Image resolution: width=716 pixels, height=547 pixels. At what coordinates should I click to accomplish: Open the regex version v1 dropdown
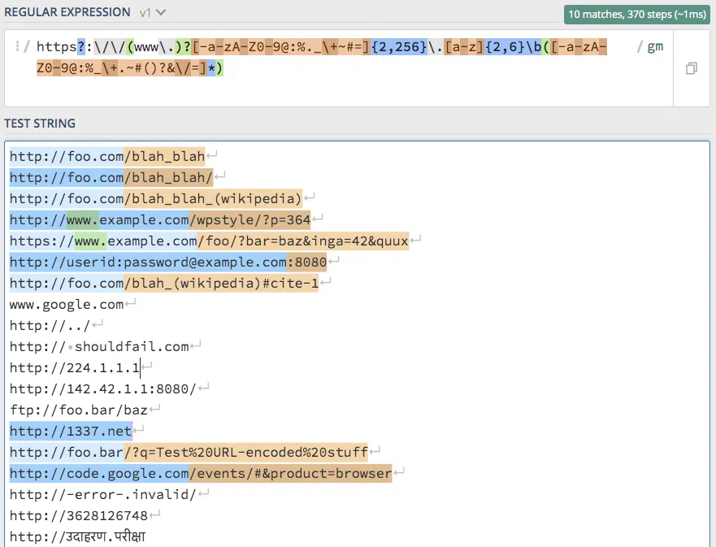(x=153, y=13)
